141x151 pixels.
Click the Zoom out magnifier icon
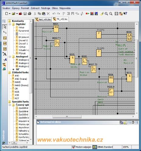point(111,14)
